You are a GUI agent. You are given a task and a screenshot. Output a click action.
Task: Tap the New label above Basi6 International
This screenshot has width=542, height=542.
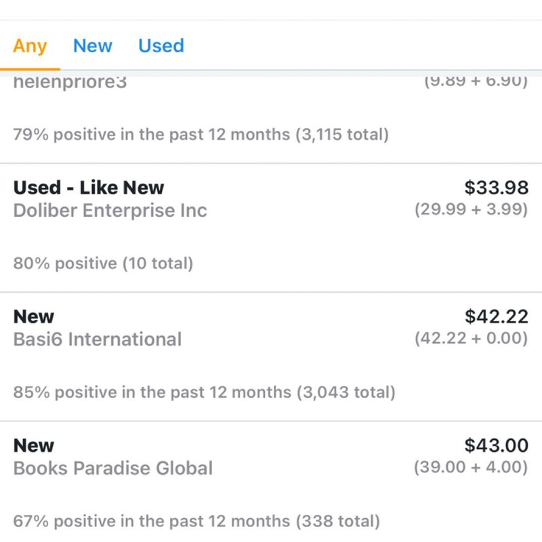[x=34, y=316]
